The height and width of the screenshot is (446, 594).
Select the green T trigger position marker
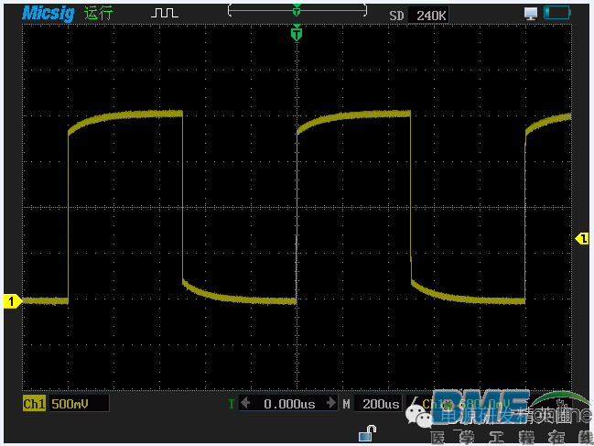point(296,34)
